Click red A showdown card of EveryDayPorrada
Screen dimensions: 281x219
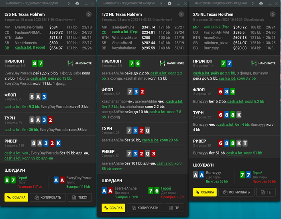(62, 180)
